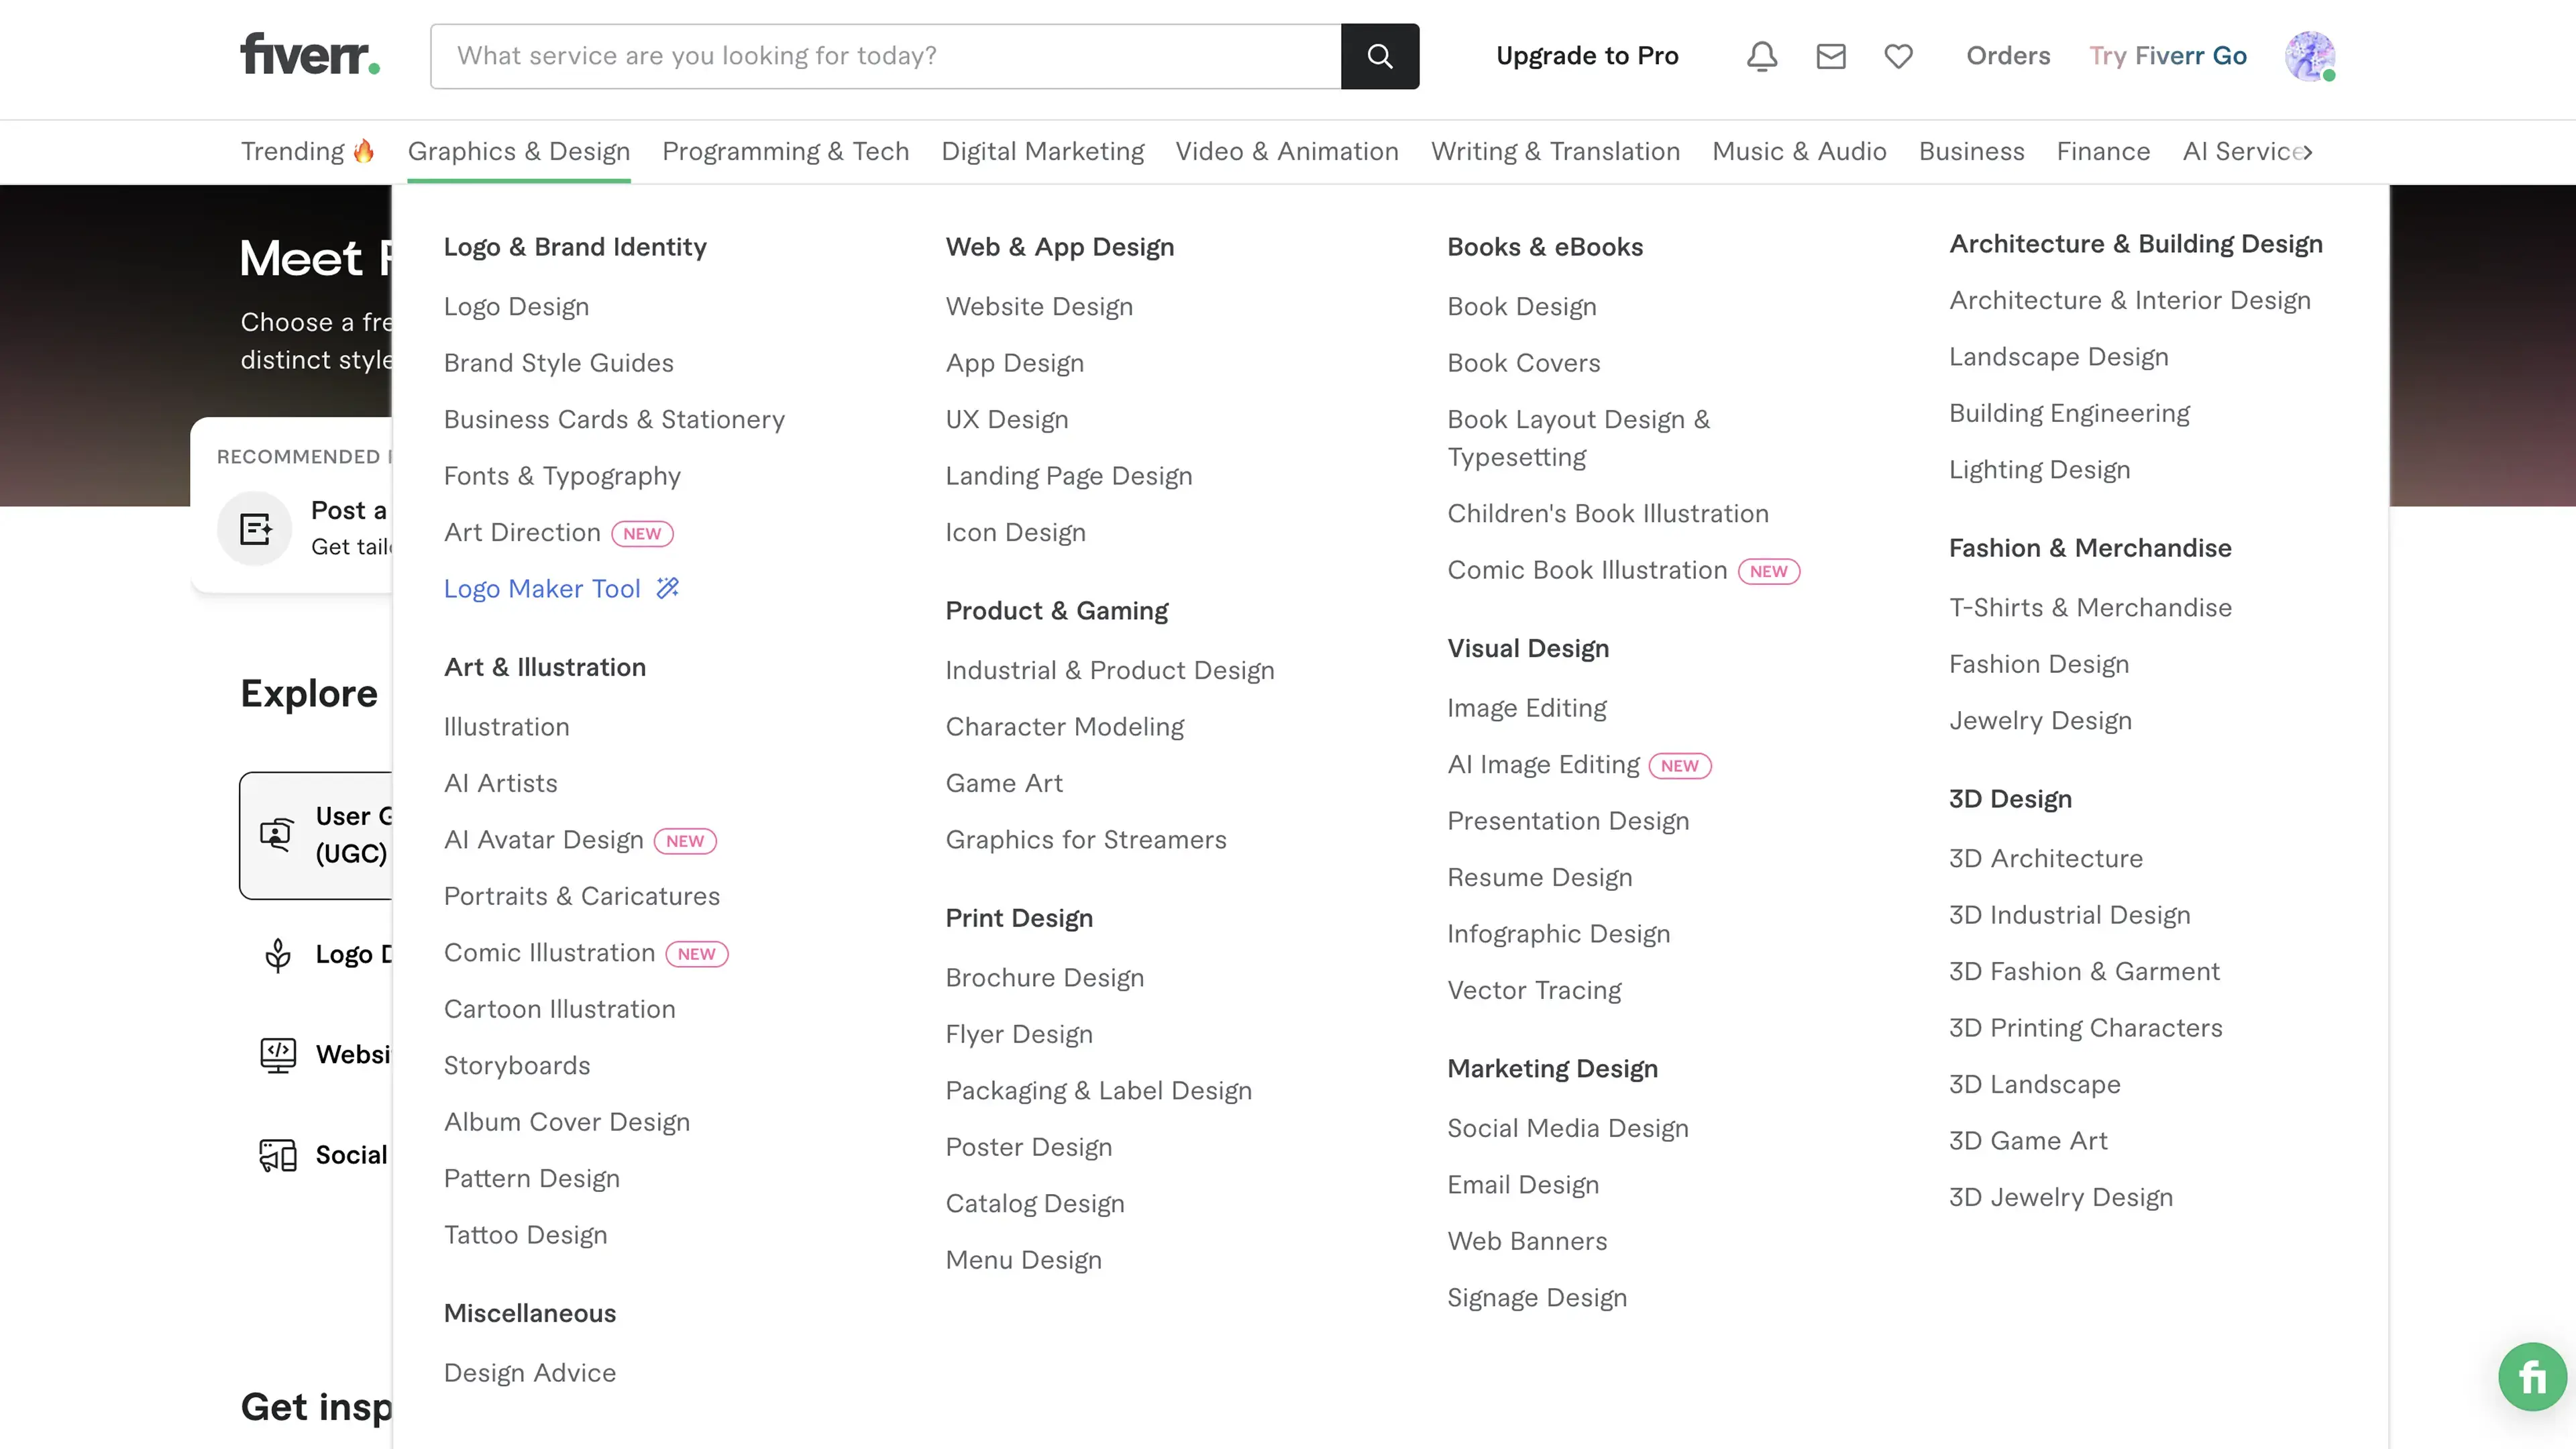Screen dimensions: 2576x1449
Task: Click the Post a brief document icon
Action: click(255, 528)
